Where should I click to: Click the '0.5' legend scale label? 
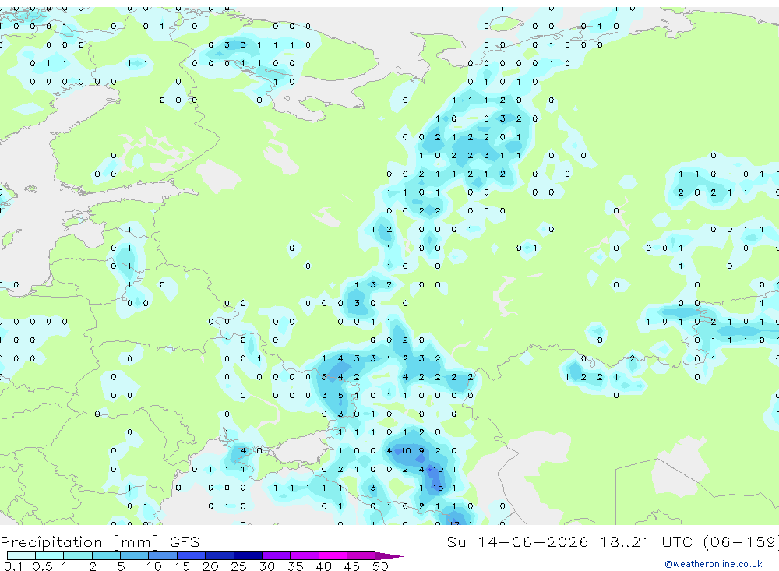pos(42,566)
